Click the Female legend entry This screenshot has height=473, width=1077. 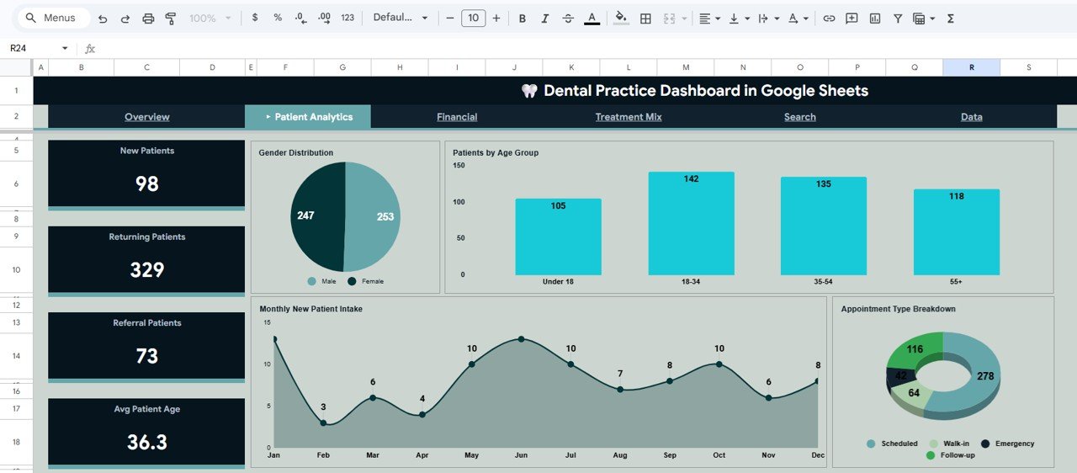click(x=366, y=281)
